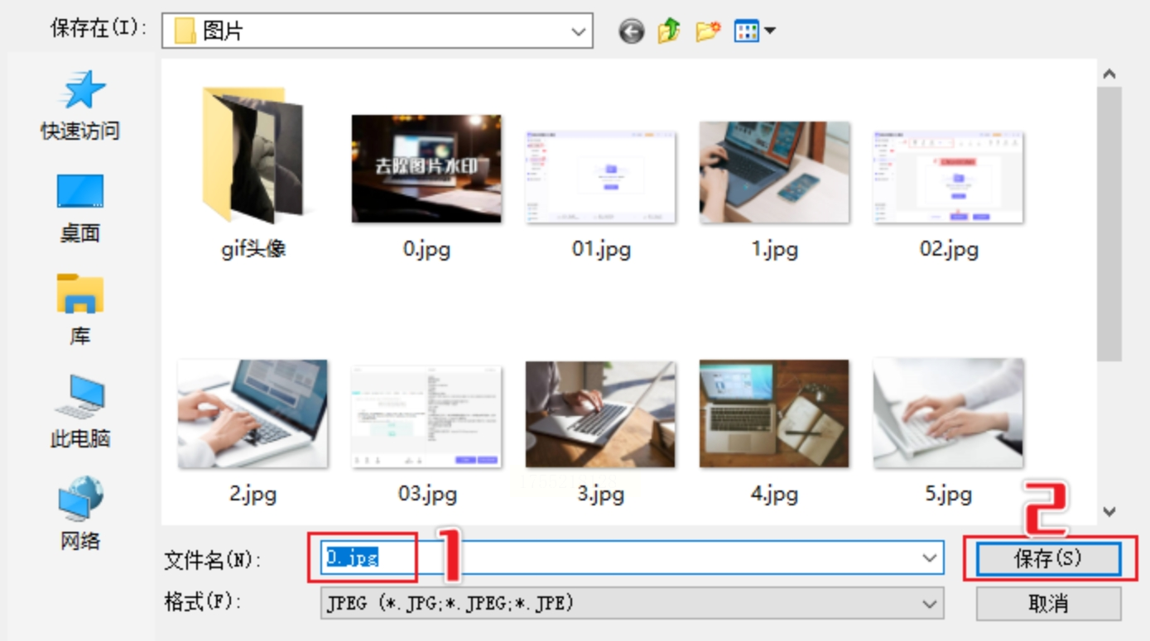Select the 4.jpg thumbnail
The image size is (1150, 641).
774,414
